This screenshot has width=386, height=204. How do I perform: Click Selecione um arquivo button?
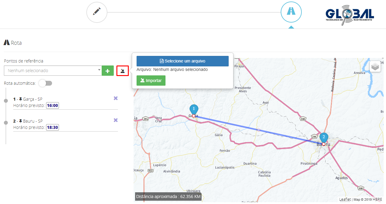pos(182,61)
